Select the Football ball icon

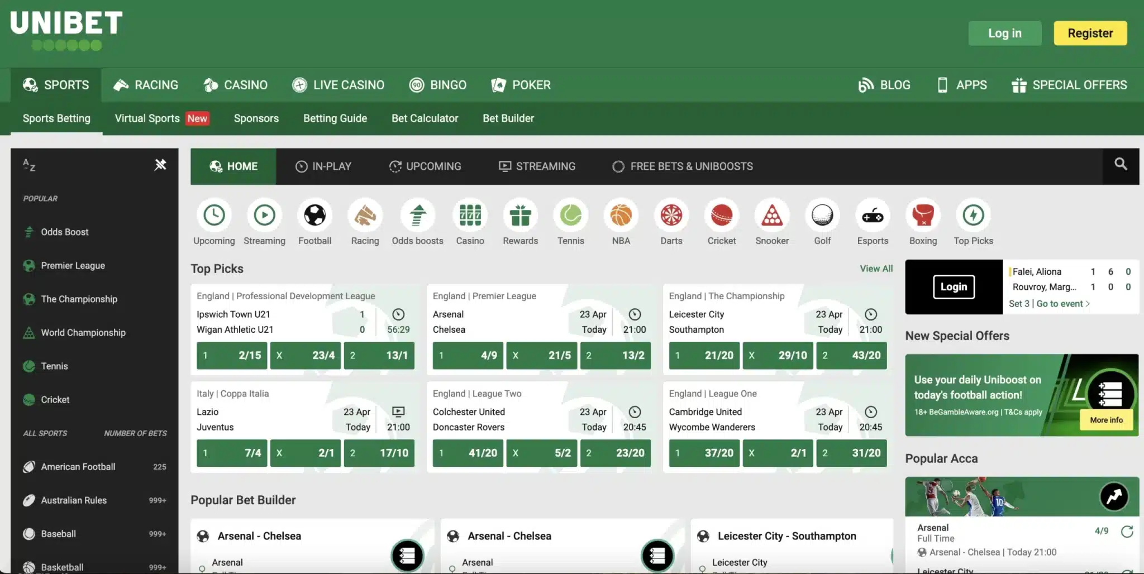[x=314, y=215]
